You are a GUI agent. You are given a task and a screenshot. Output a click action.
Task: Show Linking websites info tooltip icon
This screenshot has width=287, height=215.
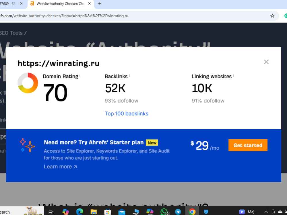pos(234,75)
